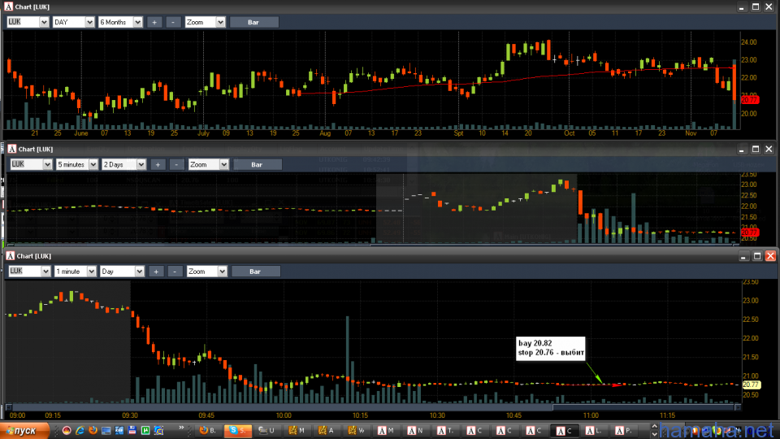The width and height of the screenshot is (780, 439).
Task: Click zoom-in plus button on daily chart
Action: [154, 22]
